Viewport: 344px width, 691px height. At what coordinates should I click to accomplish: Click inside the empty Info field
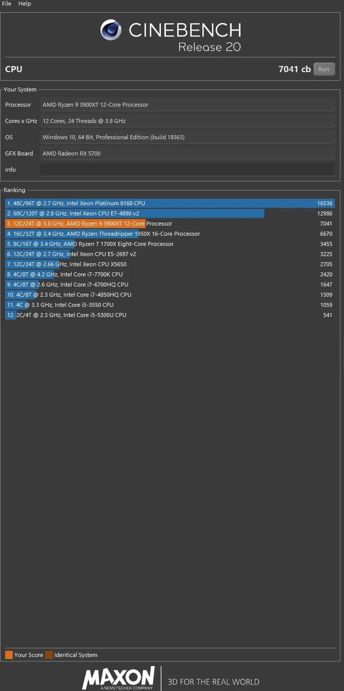[187, 170]
